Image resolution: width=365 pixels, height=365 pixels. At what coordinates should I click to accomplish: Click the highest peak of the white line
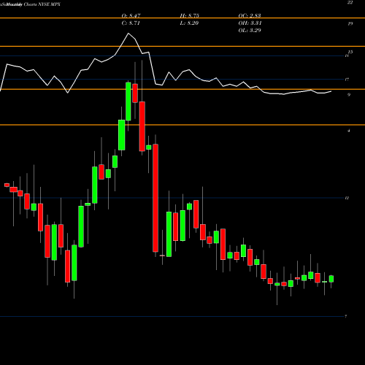[x=128, y=33]
